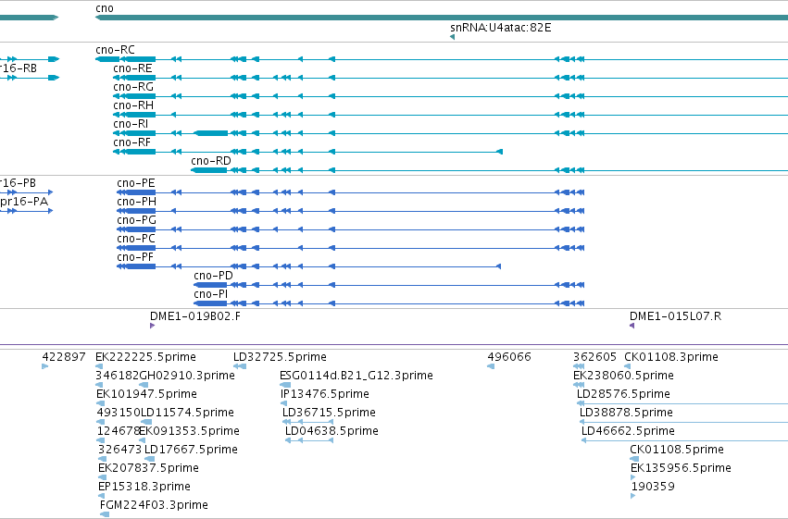This screenshot has width=788, height=519.
Task: Select the LD38878.5prime EST label
Action: [x=626, y=413]
